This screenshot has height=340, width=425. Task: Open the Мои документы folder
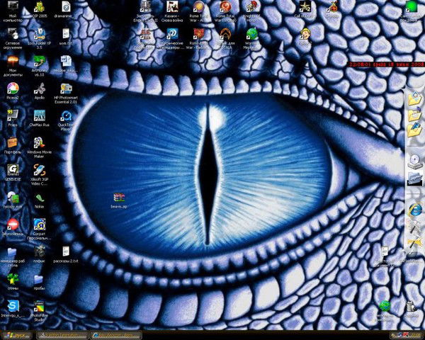(12, 62)
